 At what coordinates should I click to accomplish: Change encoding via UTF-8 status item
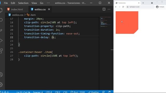click(x=49, y=92)
